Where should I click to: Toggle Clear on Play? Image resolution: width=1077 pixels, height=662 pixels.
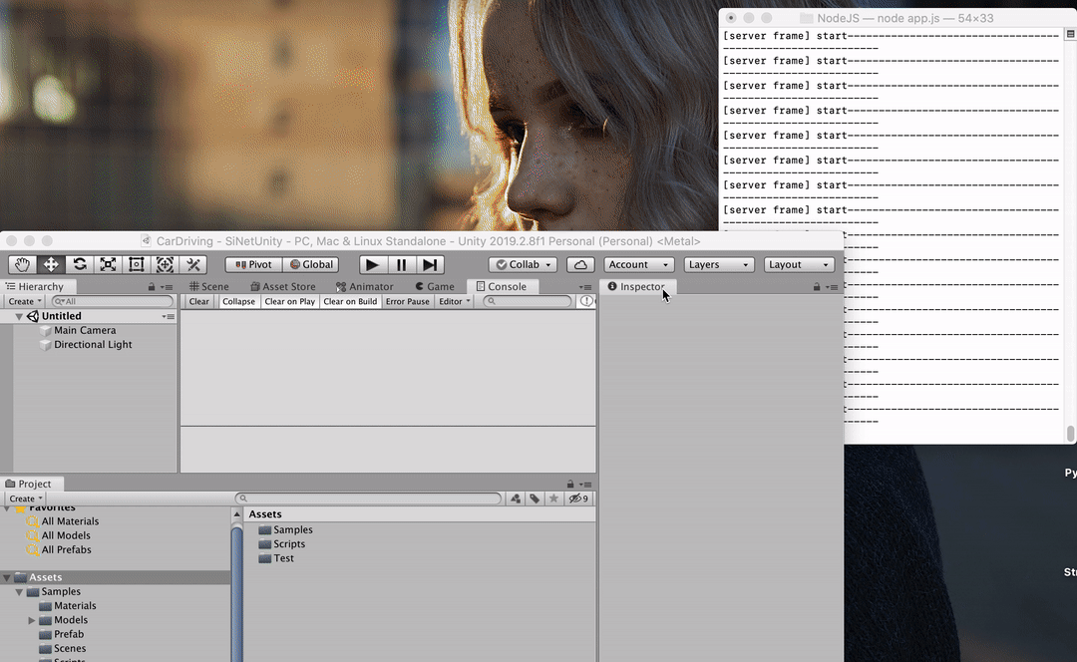290,301
